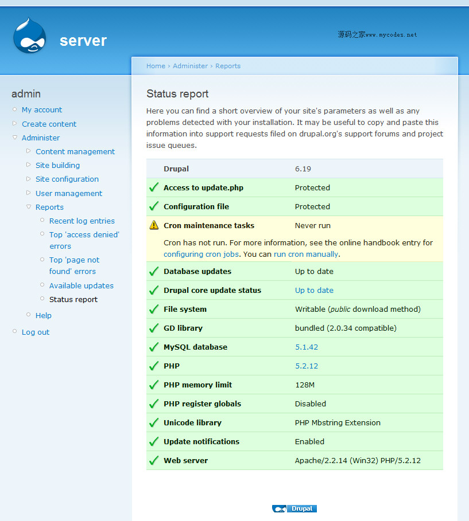The width and height of the screenshot is (469, 521).
Task: Click checkmark icon beside PHP memory limit
Action: [154, 385]
